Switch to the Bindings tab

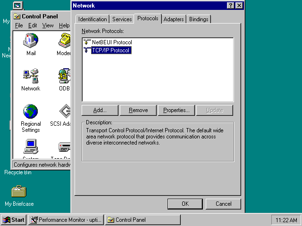[x=199, y=19]
